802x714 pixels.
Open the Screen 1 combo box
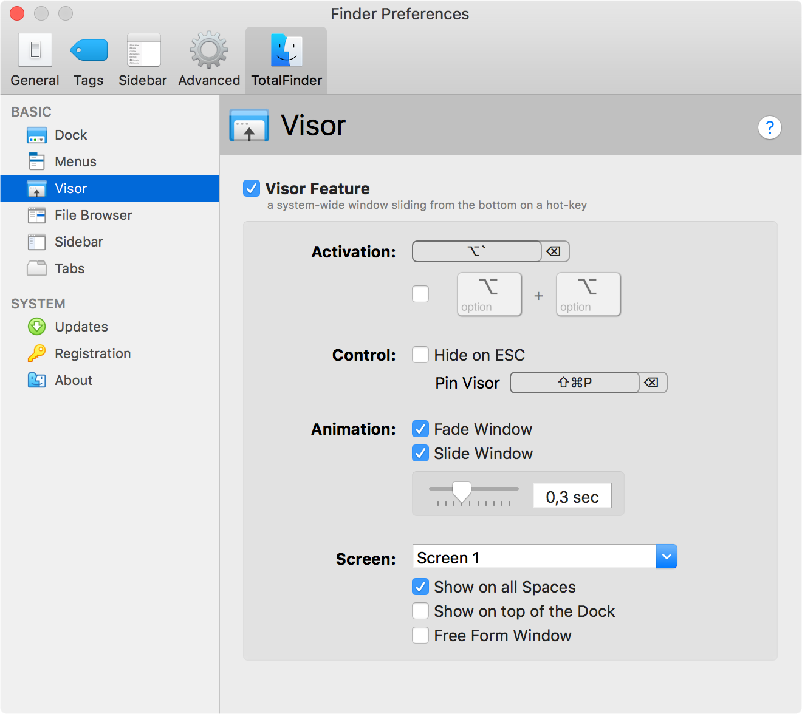coord(534,557)
